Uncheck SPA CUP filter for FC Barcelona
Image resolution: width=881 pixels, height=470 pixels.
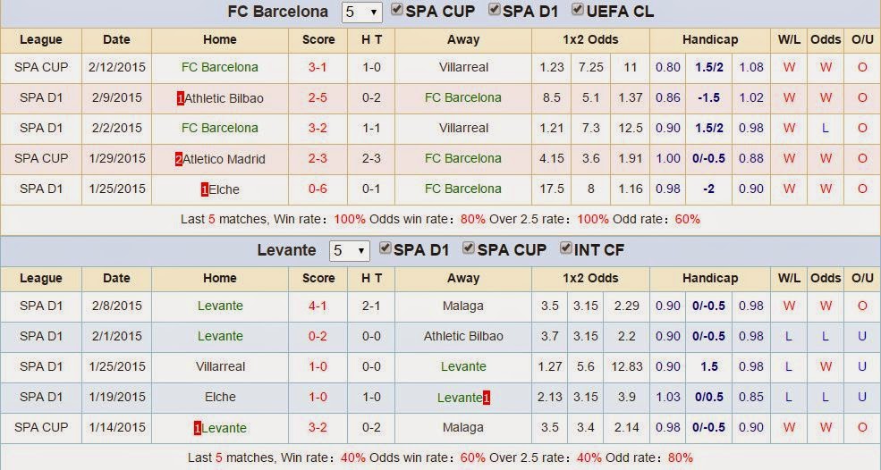397,10
